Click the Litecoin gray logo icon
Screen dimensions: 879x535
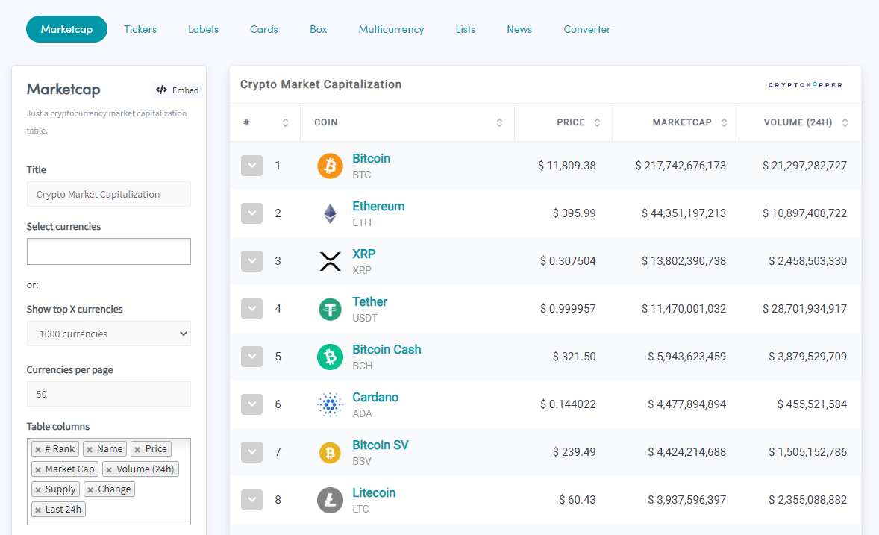point(331,500)
